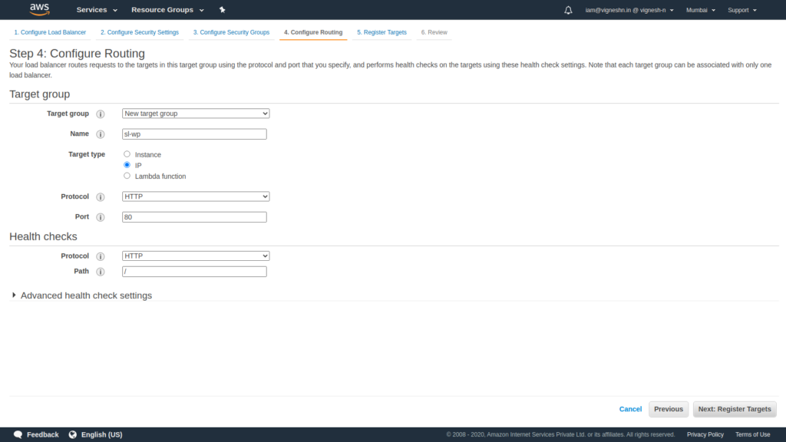
Task: Open the Target group dropdown
Action: click(196, 114)
